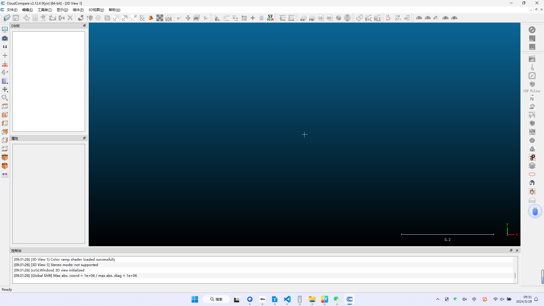Screen dimensions: 544x306
Task: Float the DB树 panel using its undock button
Action: [x=84, y=26]
